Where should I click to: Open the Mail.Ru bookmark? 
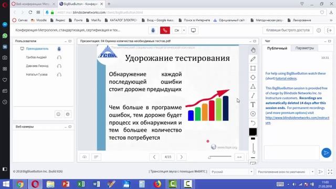93,20
